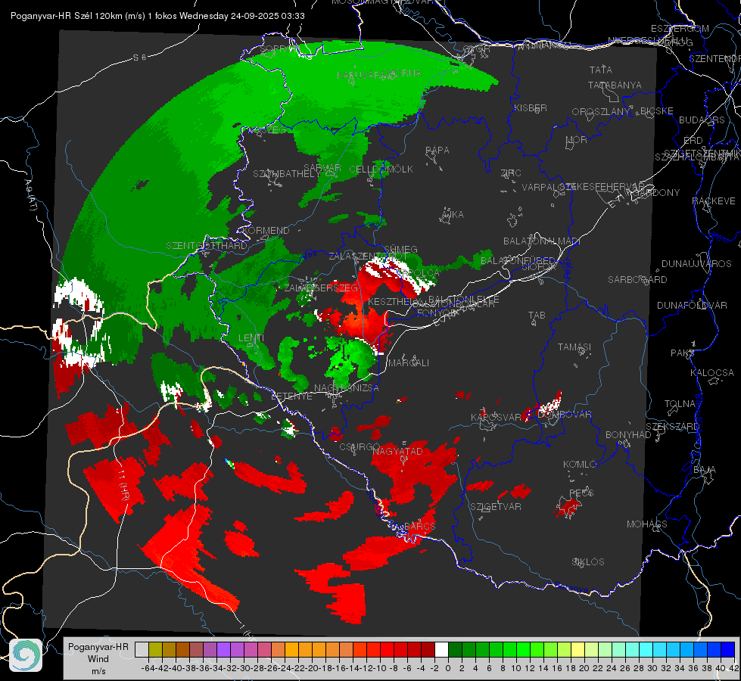Click the TAB town label
741x681 pixels.
[x=537, y=315]
